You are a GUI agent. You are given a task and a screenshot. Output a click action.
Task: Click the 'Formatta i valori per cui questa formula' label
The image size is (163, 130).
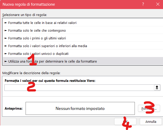50,81
